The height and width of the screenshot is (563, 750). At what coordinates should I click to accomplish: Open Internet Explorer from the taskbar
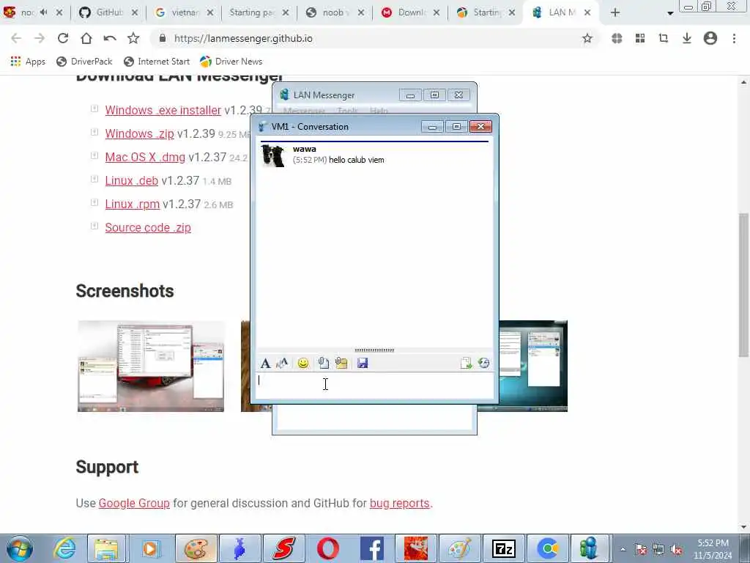point(64,548)
